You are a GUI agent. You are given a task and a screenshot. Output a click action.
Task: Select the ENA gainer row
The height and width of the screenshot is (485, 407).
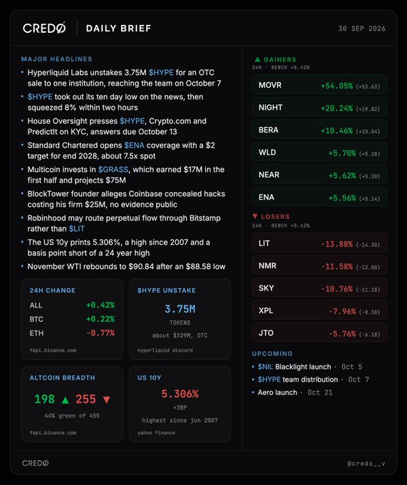click(319, 198)
